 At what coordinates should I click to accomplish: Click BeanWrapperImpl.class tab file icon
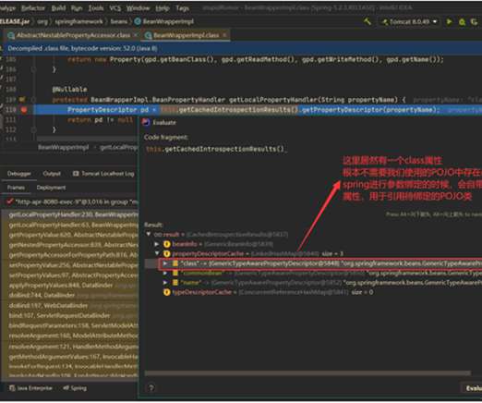click(148, 36)
